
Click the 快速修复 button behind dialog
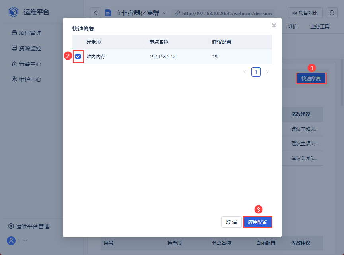pos(311,78)
